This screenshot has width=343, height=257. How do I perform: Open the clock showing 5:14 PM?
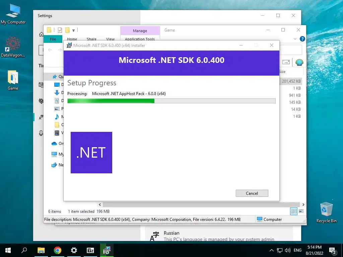pyautogui.click(x=315, y=250)
